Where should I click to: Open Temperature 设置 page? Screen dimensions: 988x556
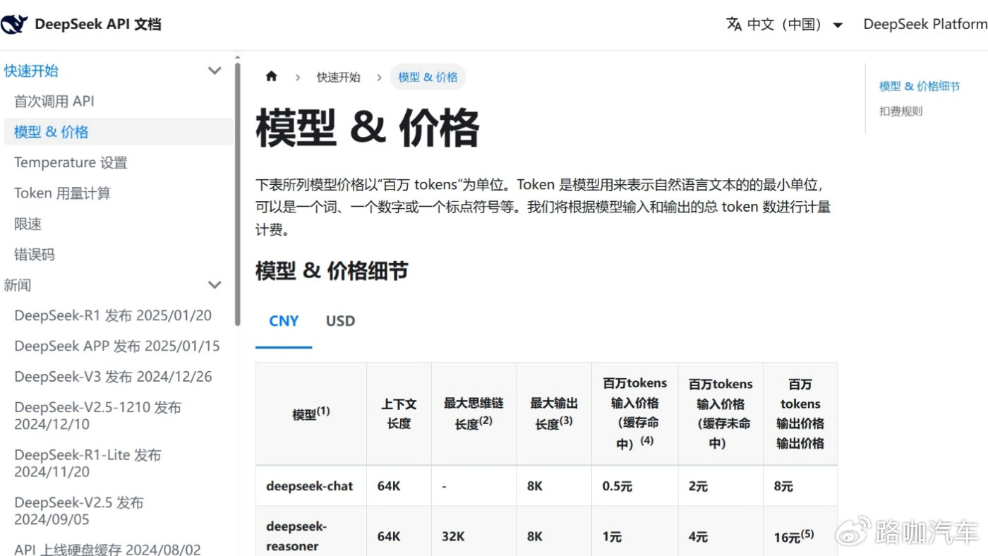pos(71,163)
